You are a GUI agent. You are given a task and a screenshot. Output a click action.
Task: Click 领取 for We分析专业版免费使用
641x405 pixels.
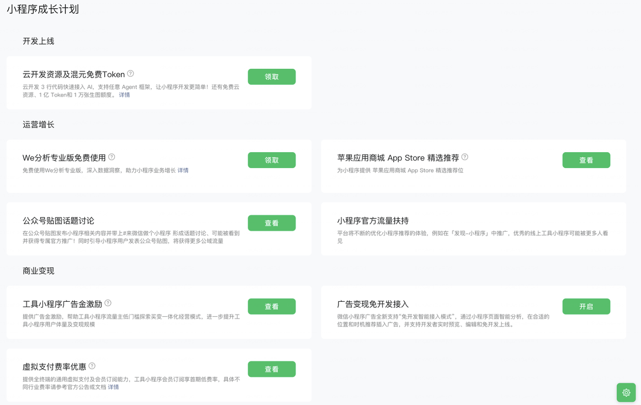tap(272, 160)
